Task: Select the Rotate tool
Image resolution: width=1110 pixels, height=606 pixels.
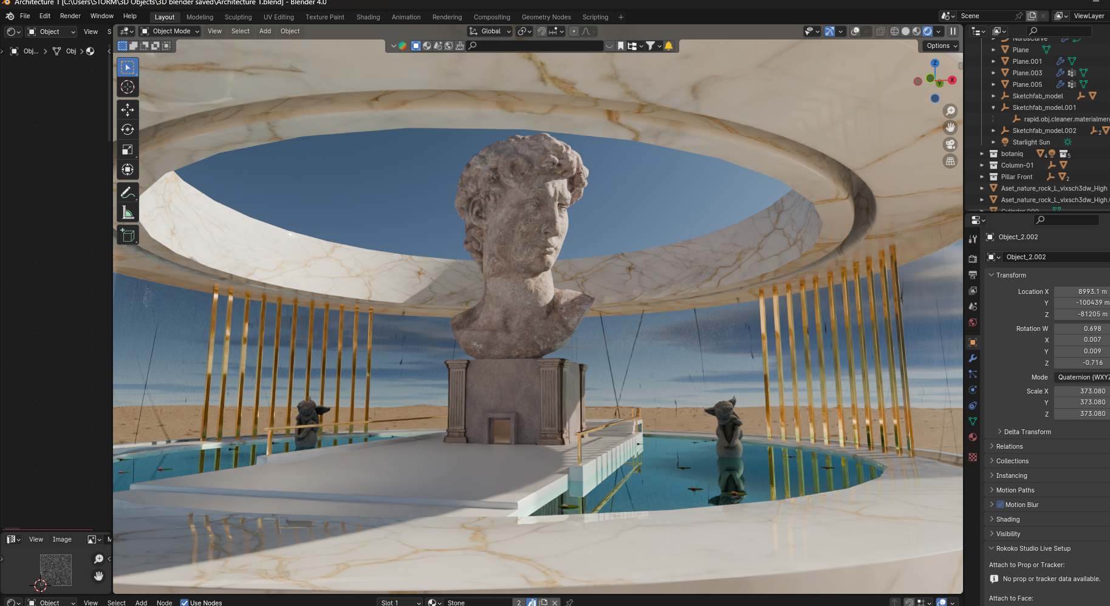Action: [128, 129]
